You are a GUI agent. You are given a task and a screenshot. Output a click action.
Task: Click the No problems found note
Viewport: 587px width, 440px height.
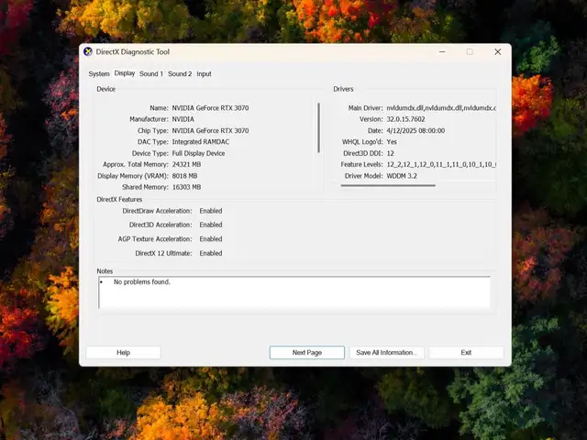coord(142,281)
